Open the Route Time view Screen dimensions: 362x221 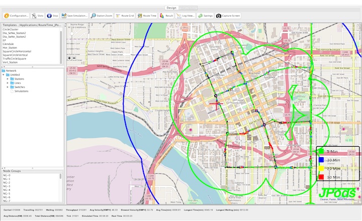[x=147, y=16]
